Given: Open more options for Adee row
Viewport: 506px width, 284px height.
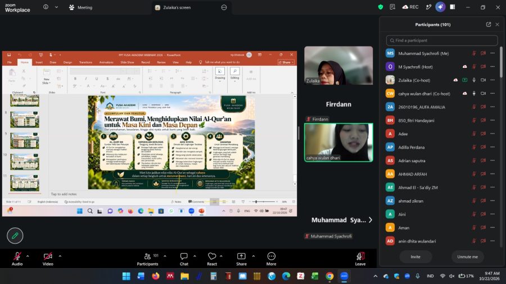Looking at the screenshot, I should (493, 134).
